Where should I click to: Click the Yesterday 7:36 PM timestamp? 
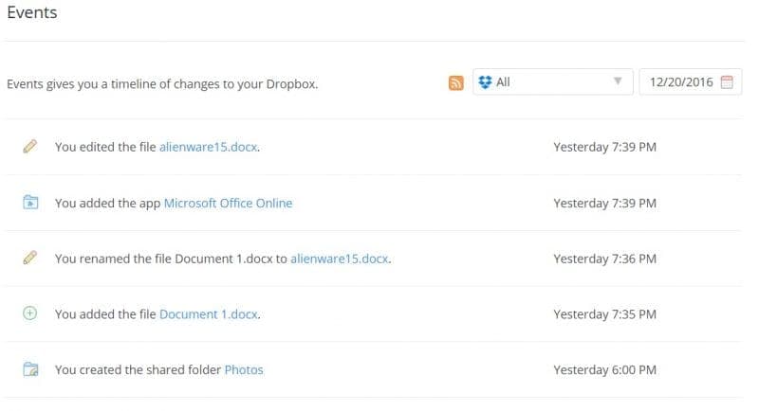605,259
